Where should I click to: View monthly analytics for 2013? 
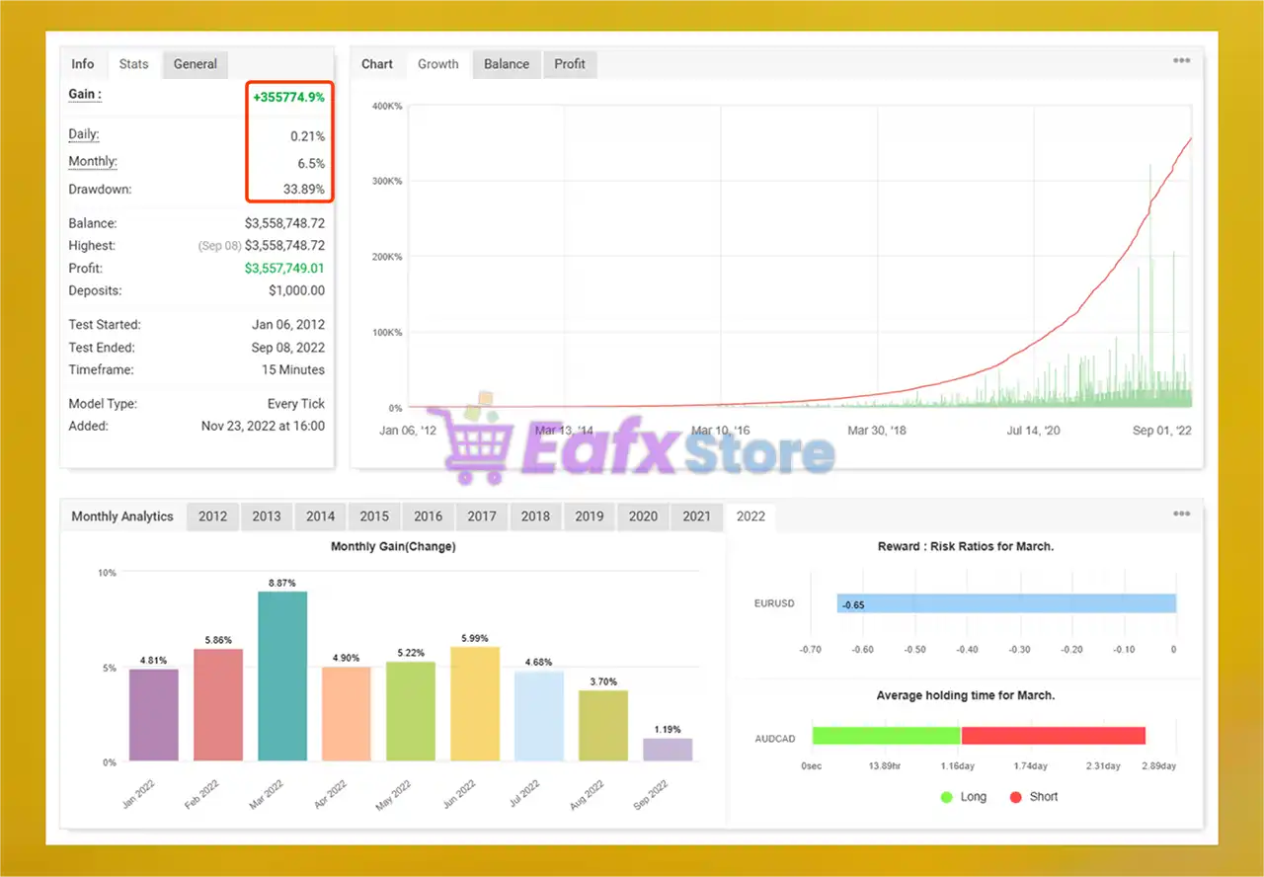pos(267,517)
